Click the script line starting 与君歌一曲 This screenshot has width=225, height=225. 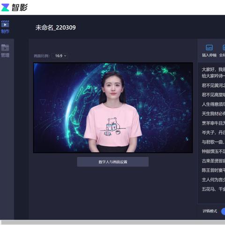(x=213, y=142)
